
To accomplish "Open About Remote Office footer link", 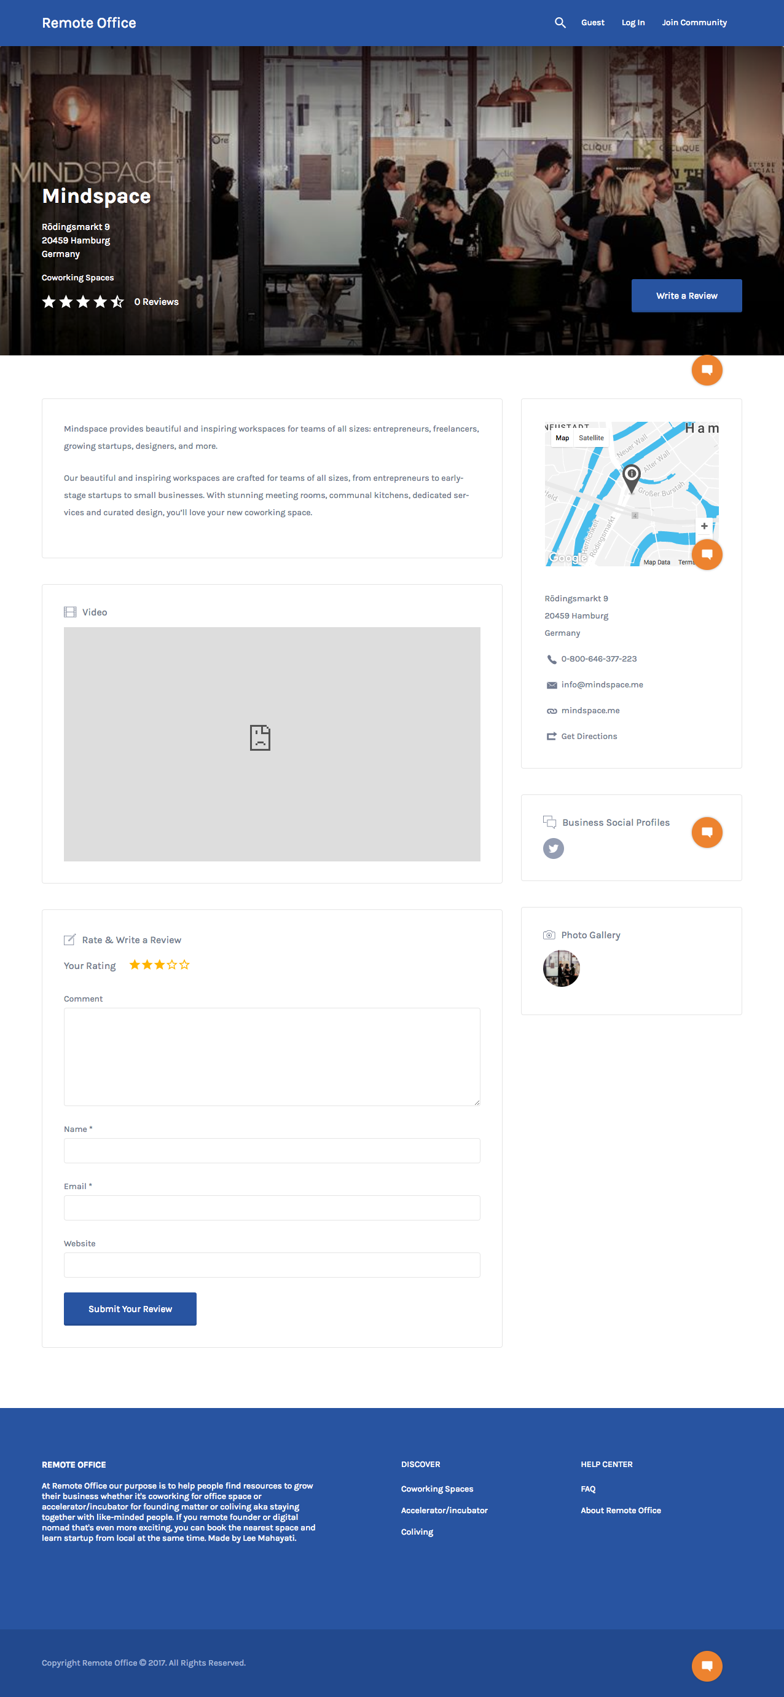I will pos(621,1511).
